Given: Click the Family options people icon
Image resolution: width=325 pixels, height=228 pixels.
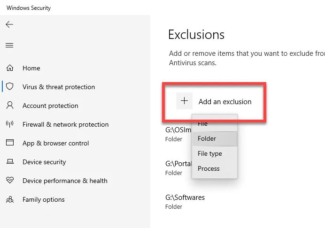Looking at the screenshot, I should coord(10,199).
